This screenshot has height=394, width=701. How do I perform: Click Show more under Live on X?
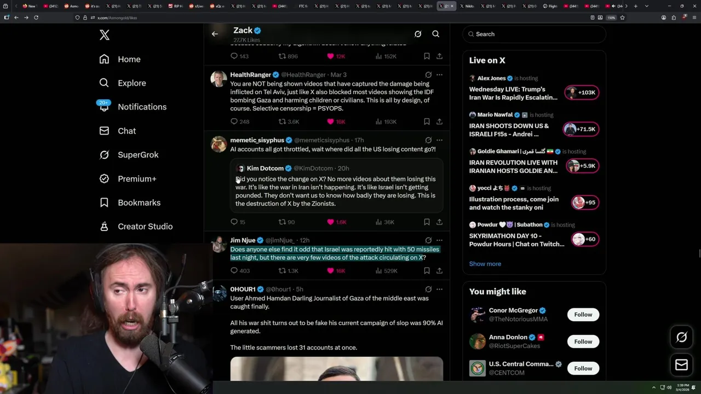point(485,264)
